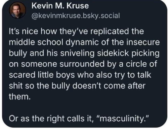Click the word "also" in the post
Viewport: 168px width, 131px height.
pos(104,75)
